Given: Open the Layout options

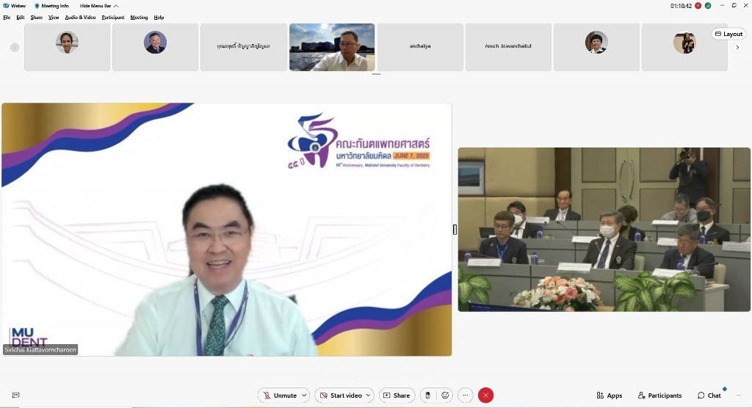Looking at the screenshot, I should [728, 34].
